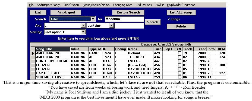This screenshot has height=101, width=252.
Task: Click the List ALL songs button
Action: click(181, 12)
